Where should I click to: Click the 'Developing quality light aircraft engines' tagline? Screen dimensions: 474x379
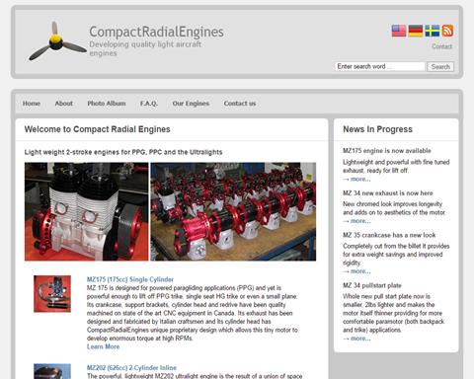pos(145,48)
